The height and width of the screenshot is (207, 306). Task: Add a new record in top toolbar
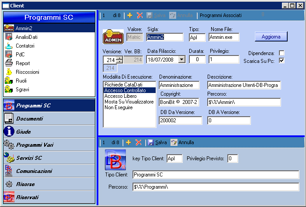tap(129, 15)
